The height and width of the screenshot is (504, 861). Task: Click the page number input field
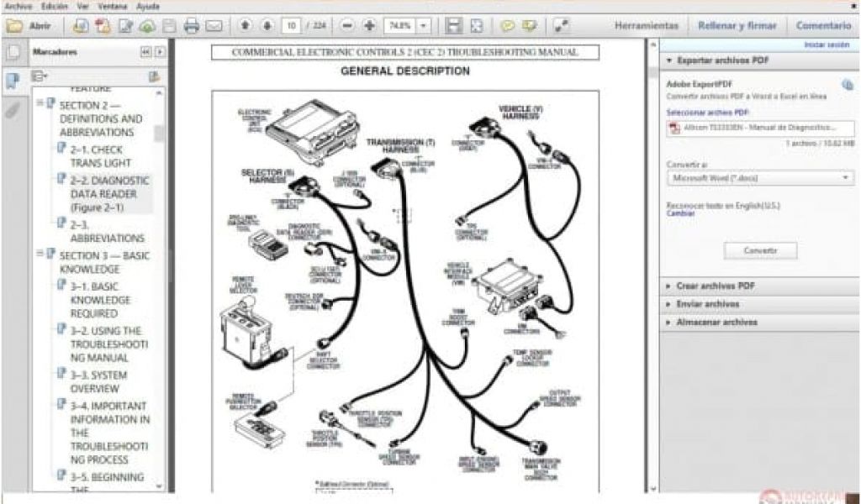(292, 26)
